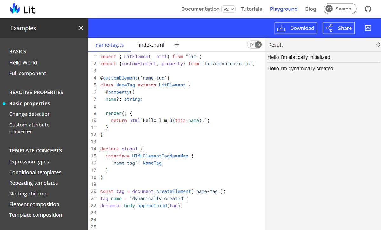The image size is (381, 230).
Task: Click the declare global line
Action: pyautogui.click(x=122, y=149)
